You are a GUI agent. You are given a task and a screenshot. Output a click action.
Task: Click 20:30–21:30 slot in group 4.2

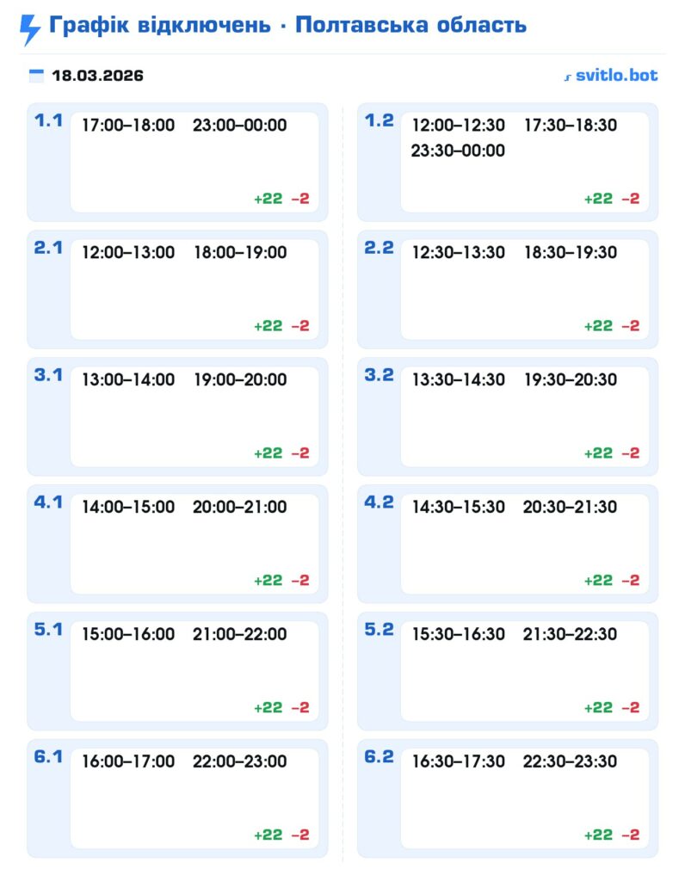[570, 508]
